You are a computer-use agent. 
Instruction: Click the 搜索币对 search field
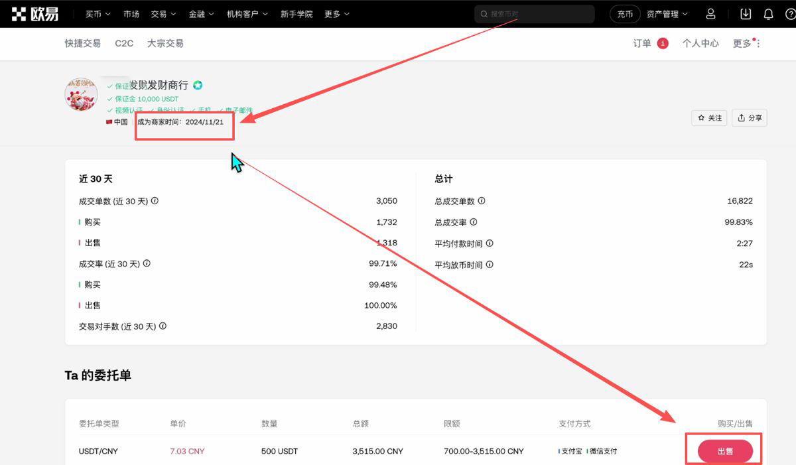click(534, 13)
